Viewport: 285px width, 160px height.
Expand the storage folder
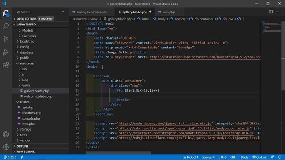(x=26, y=129)
